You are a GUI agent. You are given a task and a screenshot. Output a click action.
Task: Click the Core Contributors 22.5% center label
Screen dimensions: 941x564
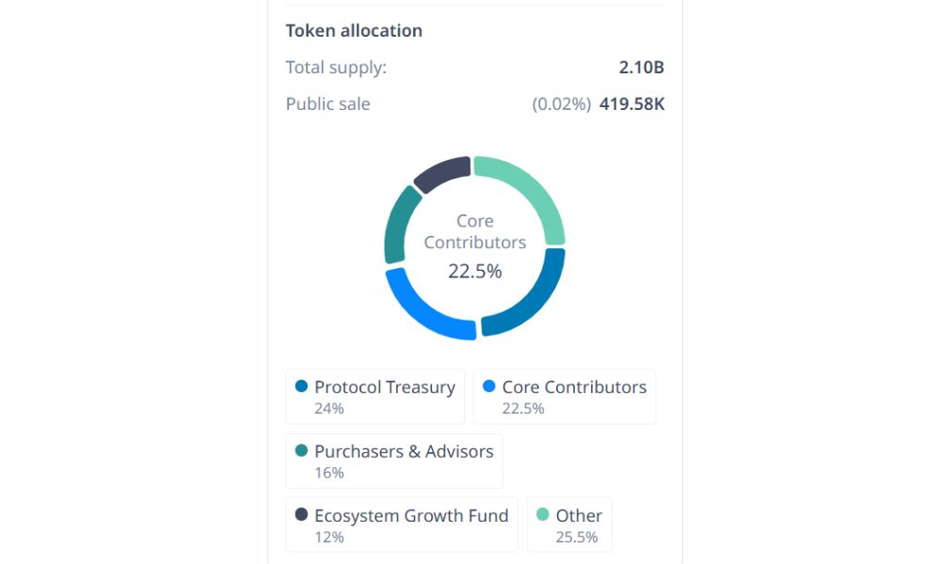coord(475,244)
